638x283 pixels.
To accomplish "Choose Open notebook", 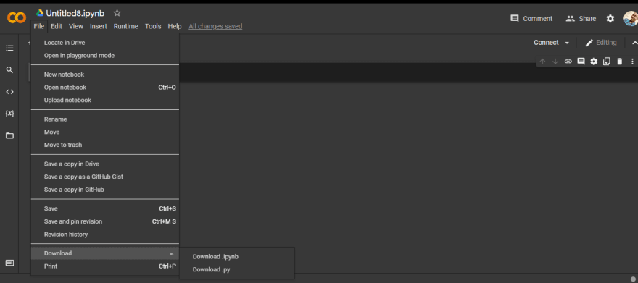I will (105, 88).
